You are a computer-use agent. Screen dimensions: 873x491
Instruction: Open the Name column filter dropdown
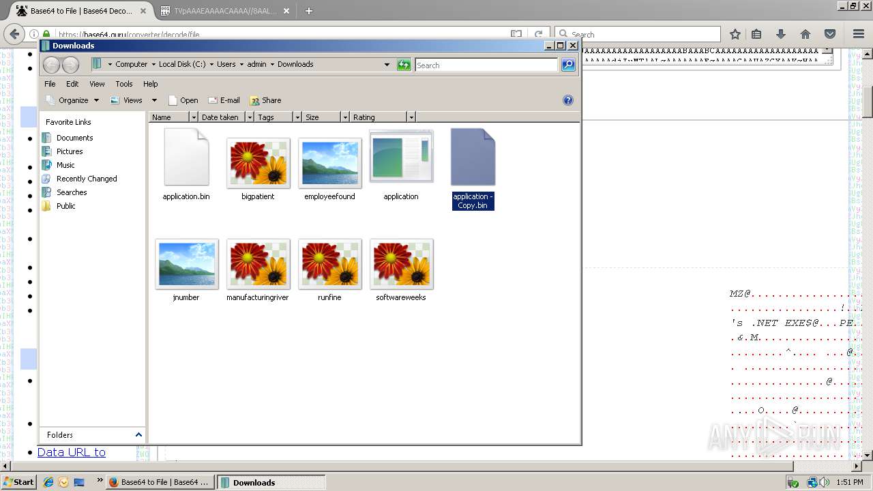pyautogui.click(x=194, y=117)
